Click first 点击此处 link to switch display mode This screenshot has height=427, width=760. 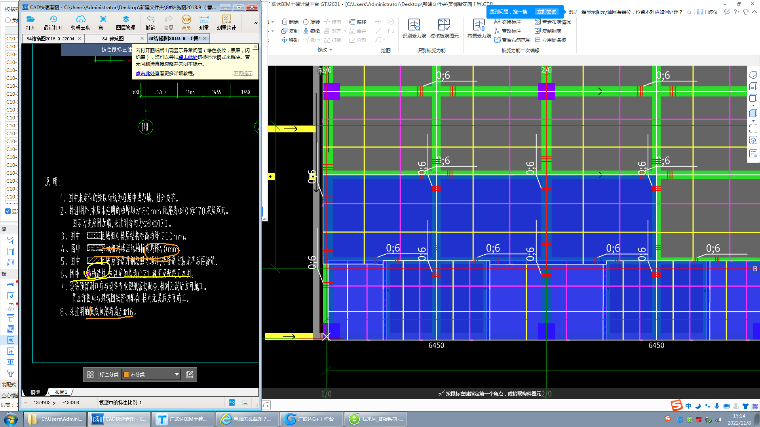(x=188, y=57)
